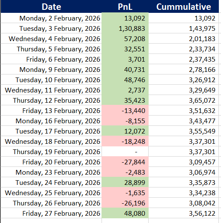This screenshot has height=223, width=221.
Task: Select cumulative value 3,43,477
Action: 184,121
